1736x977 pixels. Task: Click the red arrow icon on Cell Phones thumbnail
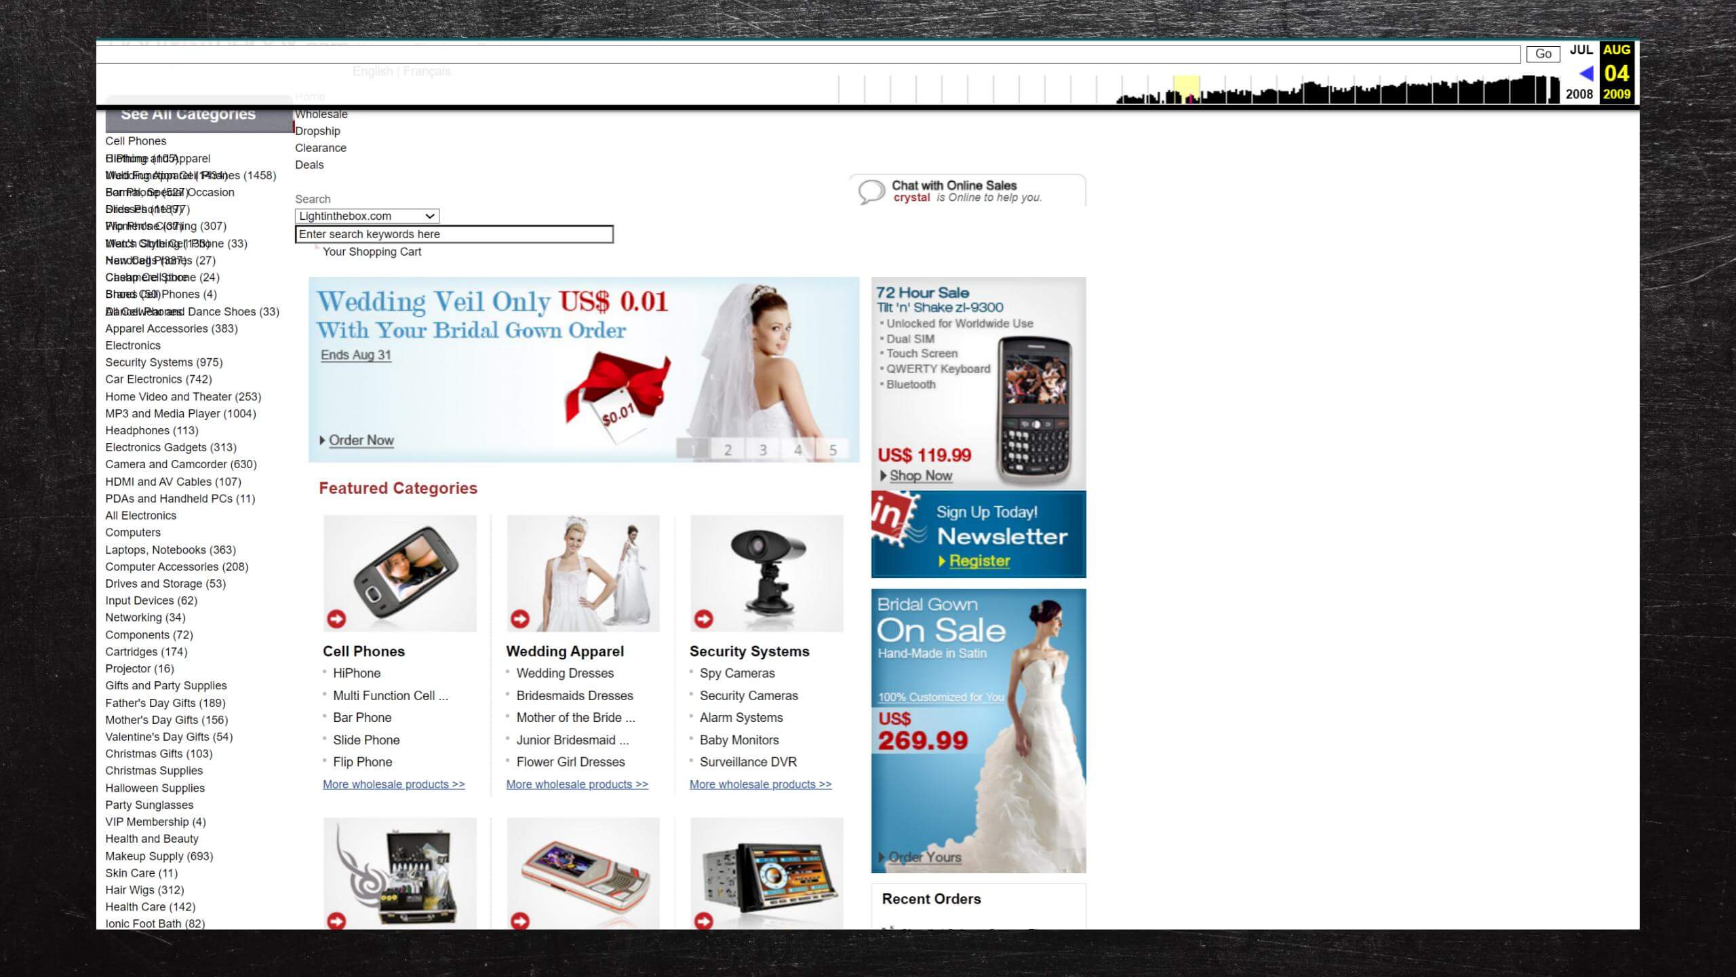tap(336, 619)
